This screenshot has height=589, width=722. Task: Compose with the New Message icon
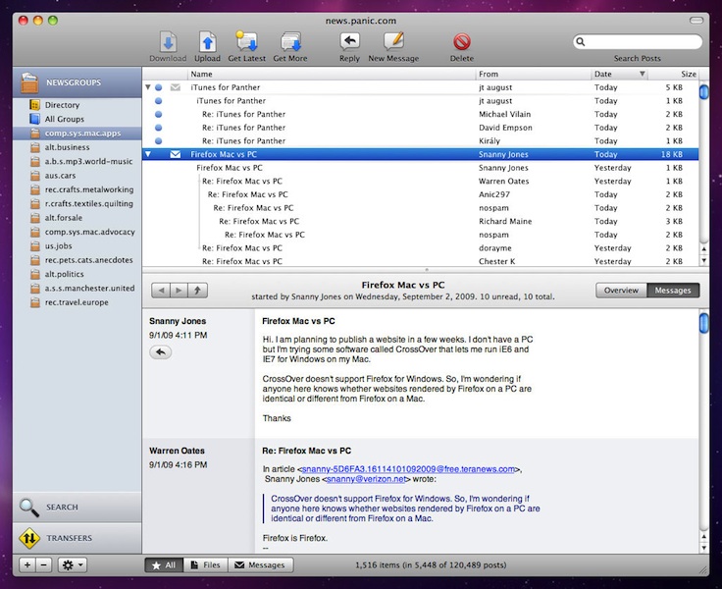[x=393, y=41]
